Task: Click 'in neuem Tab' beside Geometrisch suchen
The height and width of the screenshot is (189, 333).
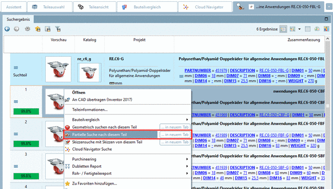Action: (175, 127)
